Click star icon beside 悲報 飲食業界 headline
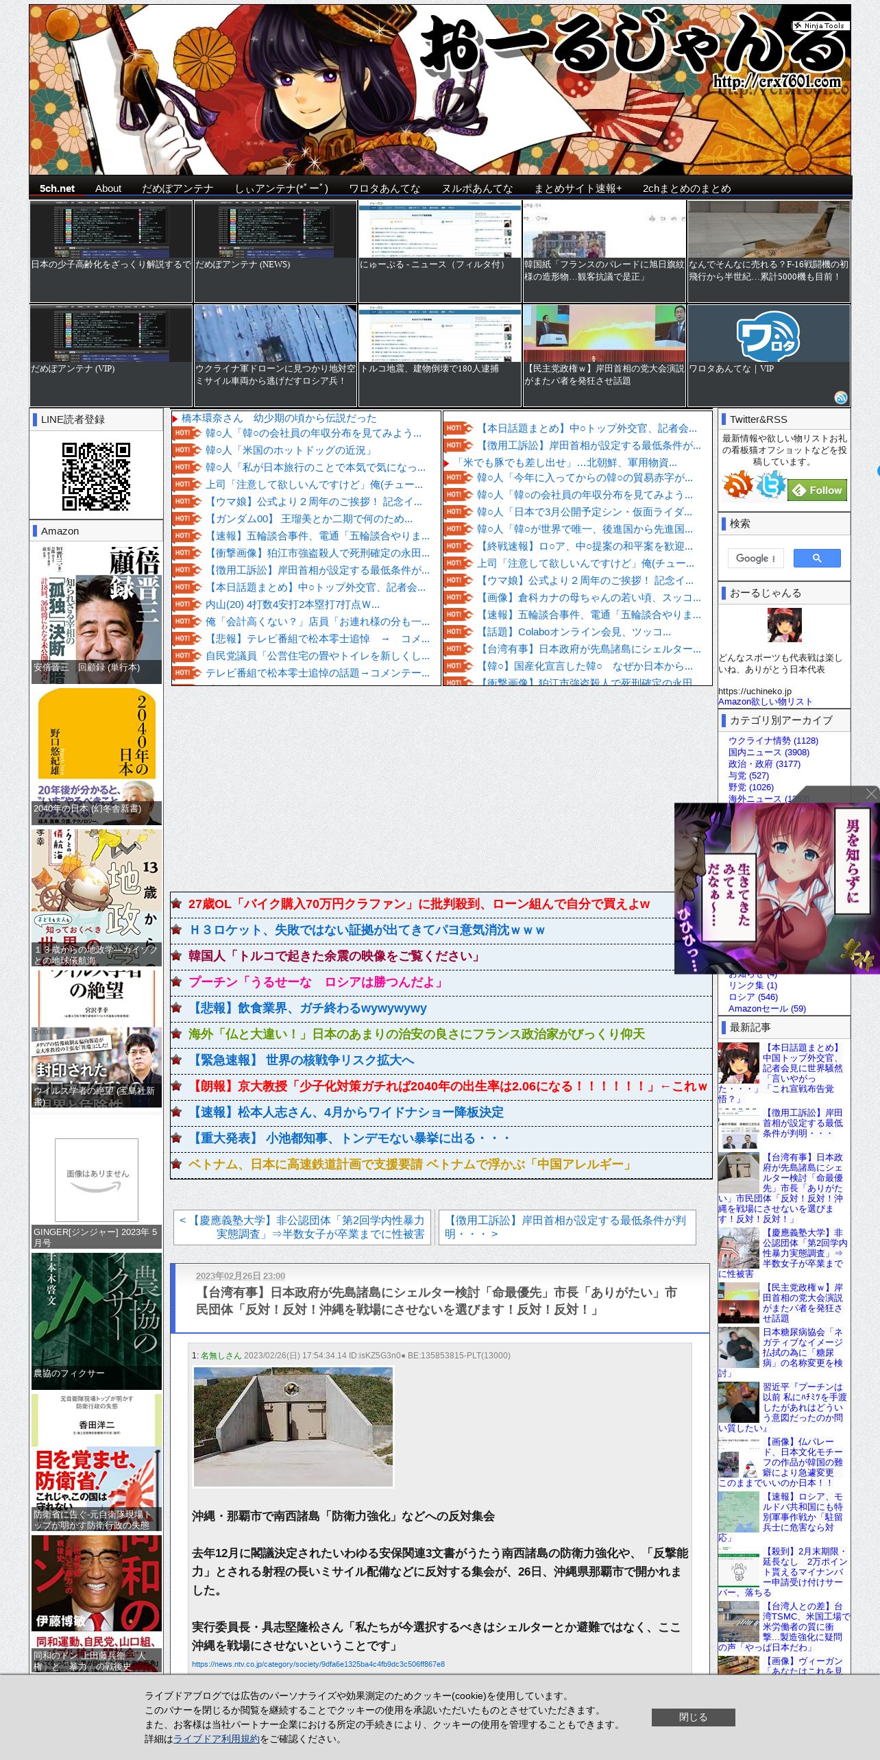The height and width of the screenshot is (1760, 880). point(177,1008)
